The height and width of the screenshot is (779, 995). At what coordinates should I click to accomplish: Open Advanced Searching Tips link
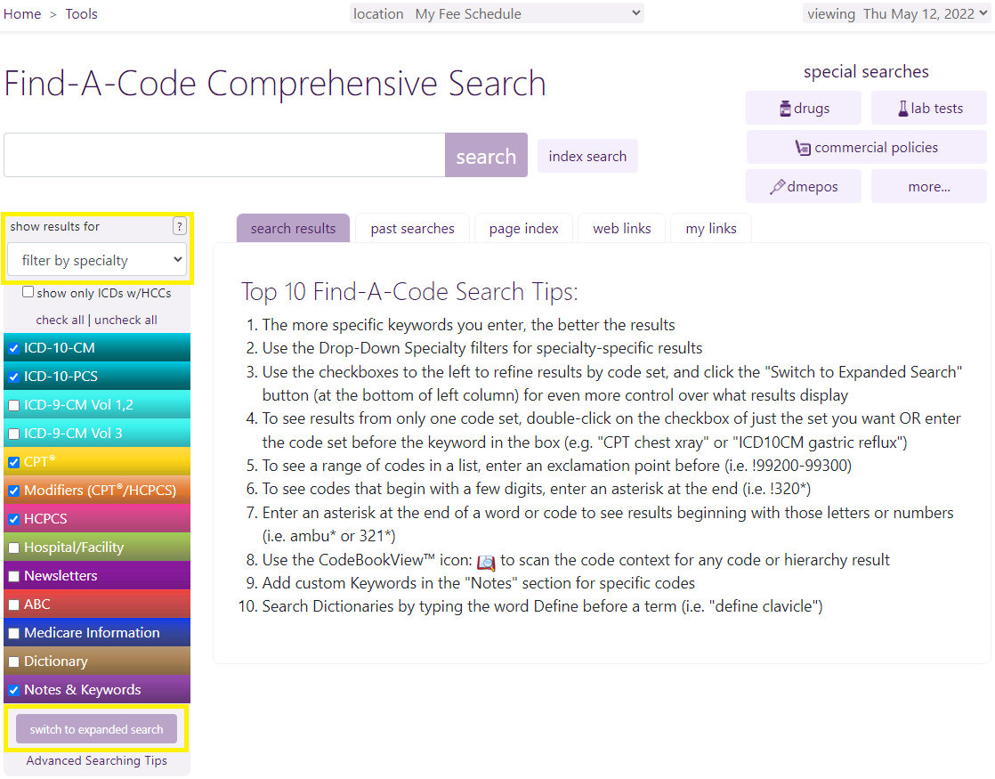coord(96,760)
